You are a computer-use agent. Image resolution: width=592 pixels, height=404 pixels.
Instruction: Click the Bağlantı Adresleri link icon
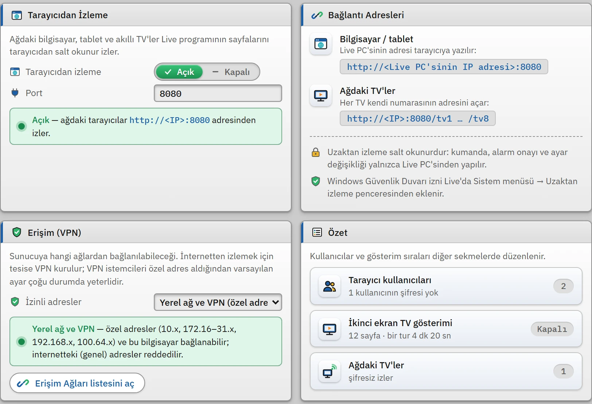coord(317,15)
